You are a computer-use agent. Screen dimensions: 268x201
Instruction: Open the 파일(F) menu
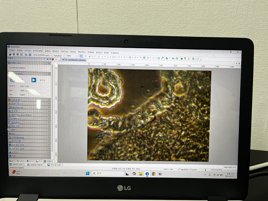(12, 51)
